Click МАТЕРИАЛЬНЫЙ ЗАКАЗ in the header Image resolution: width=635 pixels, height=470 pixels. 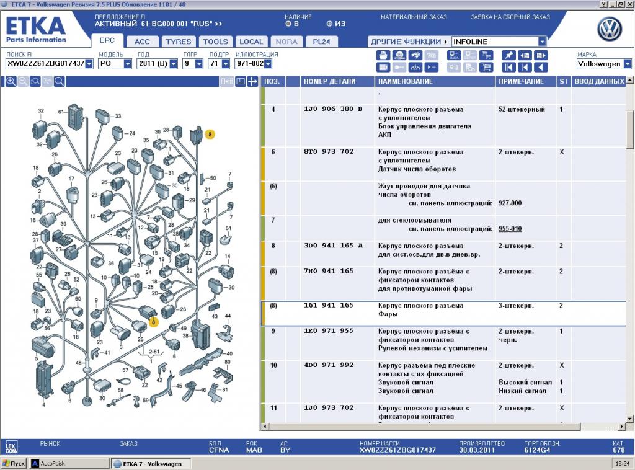point(414,17)
